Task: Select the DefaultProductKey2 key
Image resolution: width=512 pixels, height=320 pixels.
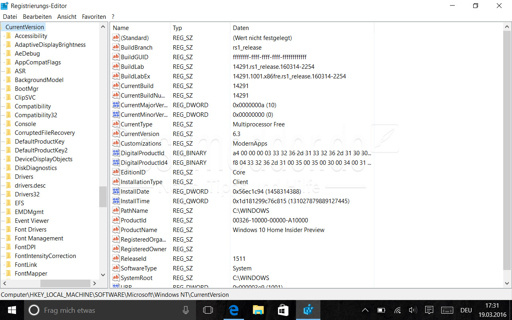Action: coord(41,150)
